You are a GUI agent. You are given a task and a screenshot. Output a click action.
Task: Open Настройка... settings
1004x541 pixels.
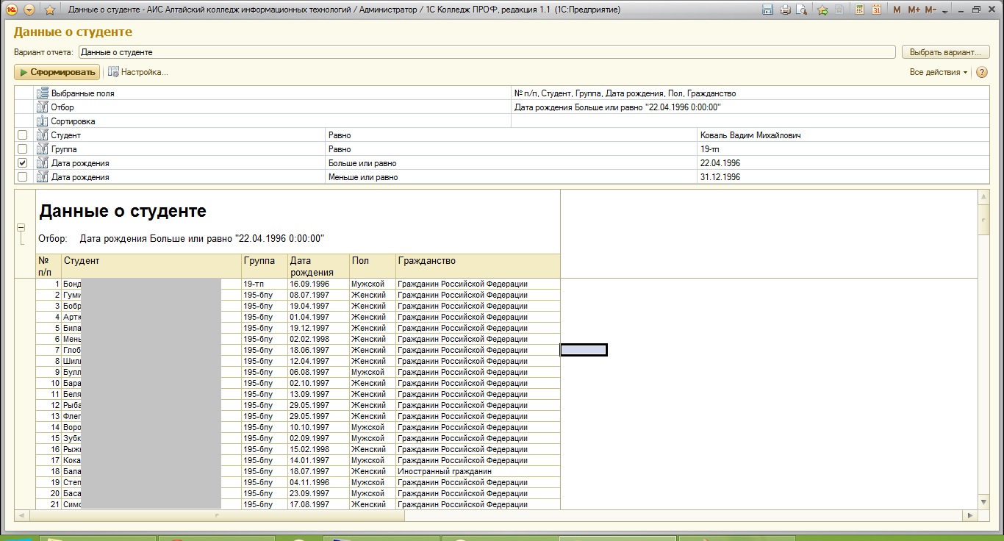[x=139, y=72]
